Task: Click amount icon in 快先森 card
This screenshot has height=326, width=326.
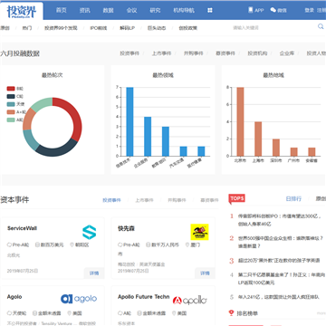Action: [148, 244]
